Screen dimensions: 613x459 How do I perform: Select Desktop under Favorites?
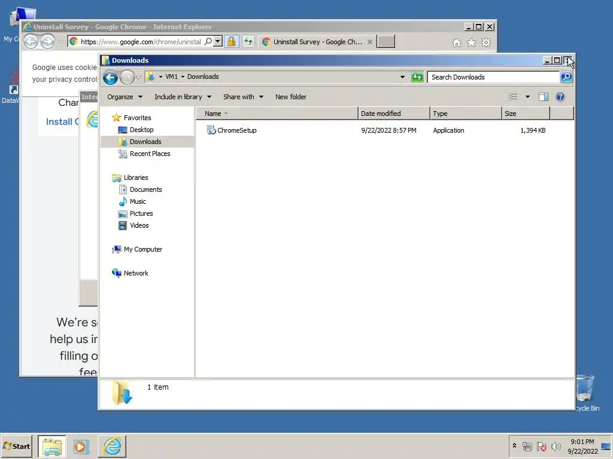coord(141,130)
